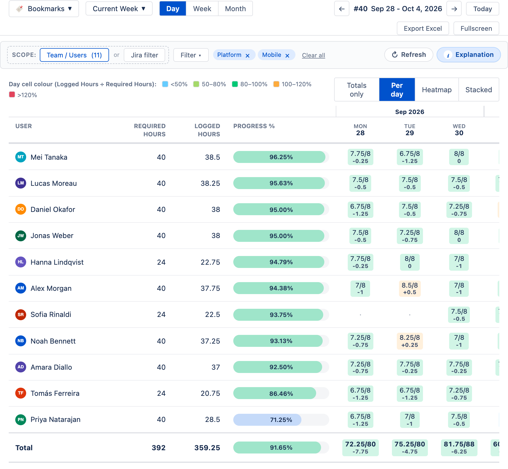Viewport: 508px width, 469px height.
Task: Remove the Mobile filter chip
Action: click(287, 55)
